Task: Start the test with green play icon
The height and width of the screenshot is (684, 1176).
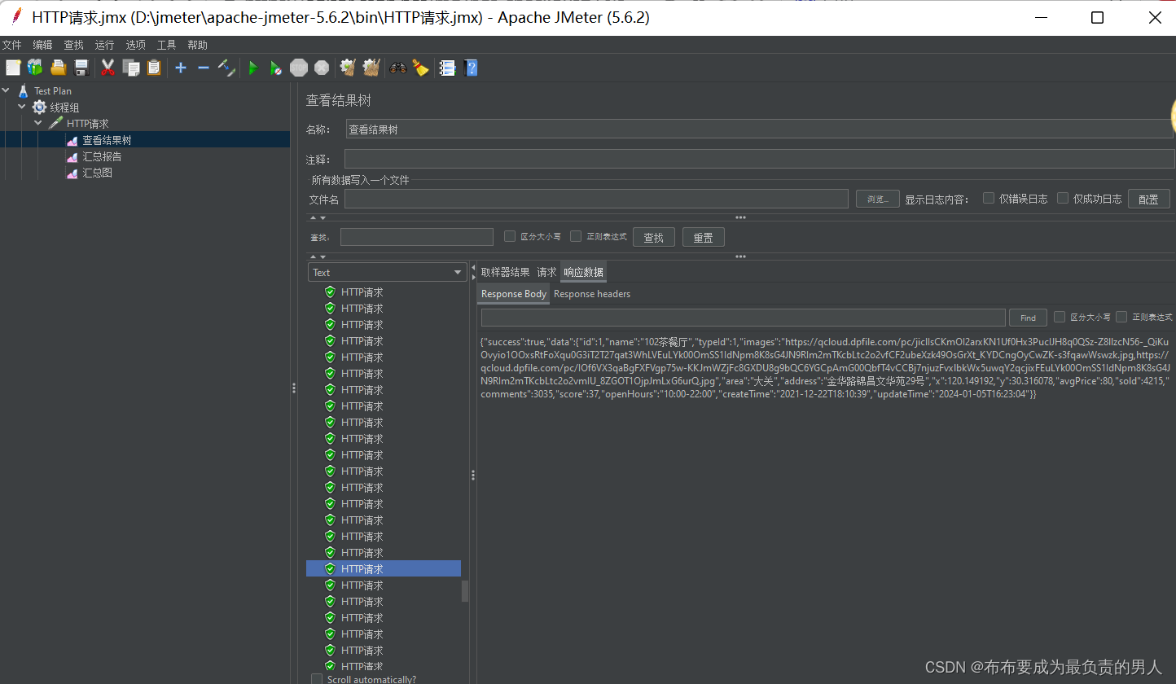Action: [253, 68]
